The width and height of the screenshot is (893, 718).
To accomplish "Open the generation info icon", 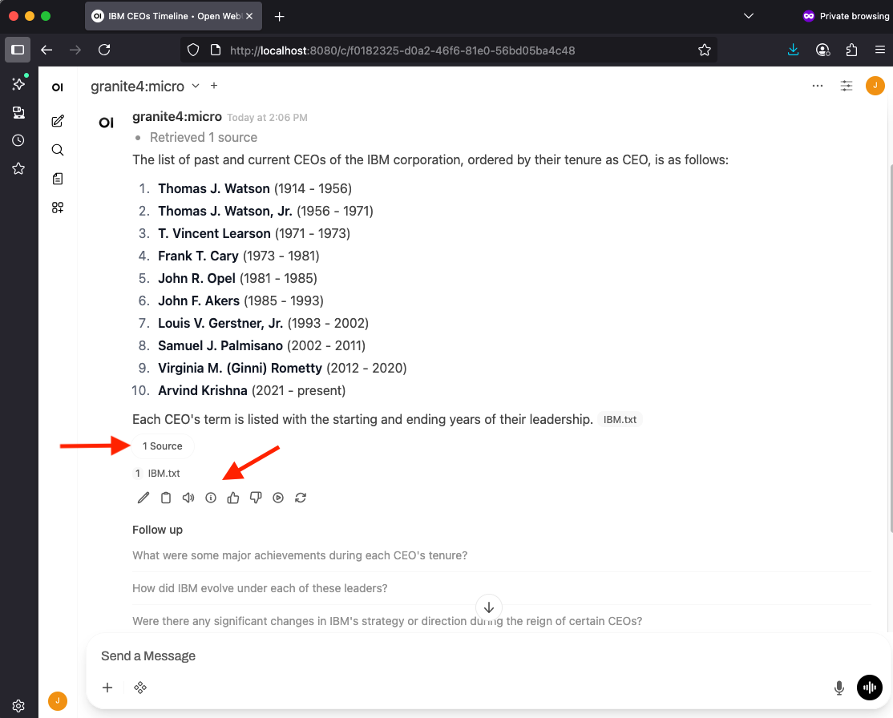I will (x=211, y=498).
